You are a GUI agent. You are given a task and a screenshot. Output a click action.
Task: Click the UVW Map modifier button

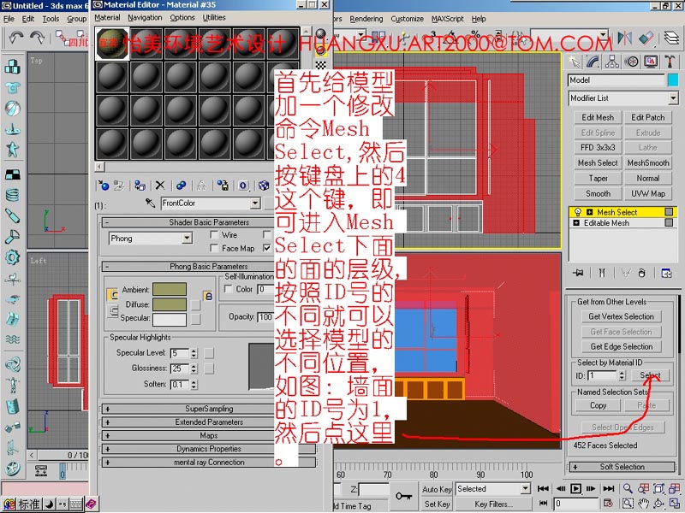click(648, 193)
